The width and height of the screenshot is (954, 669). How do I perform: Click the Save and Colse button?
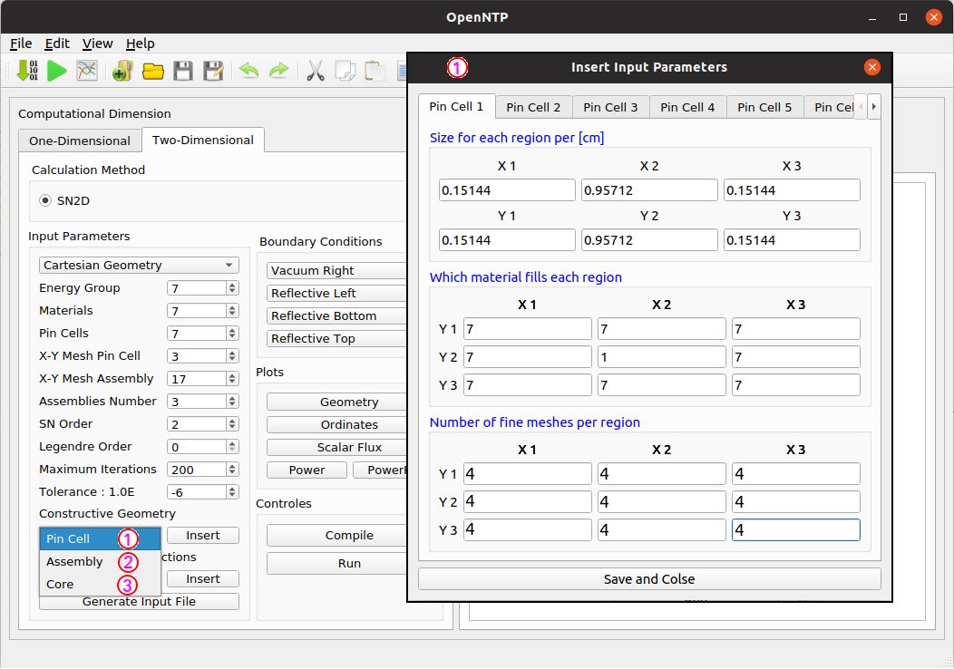pos(649,579)
